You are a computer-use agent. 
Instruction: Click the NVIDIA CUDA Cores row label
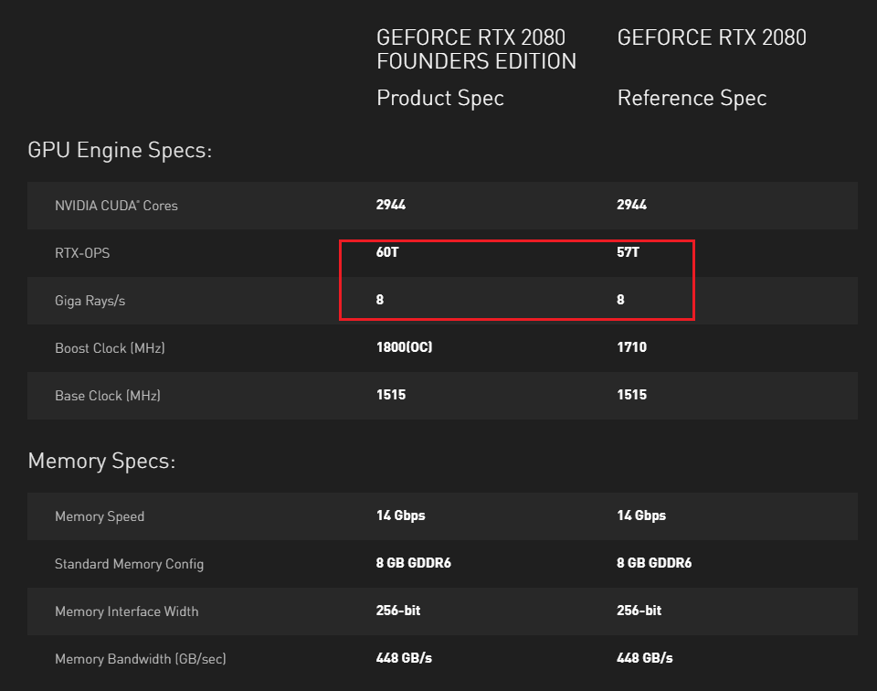[x=116, y=206]
